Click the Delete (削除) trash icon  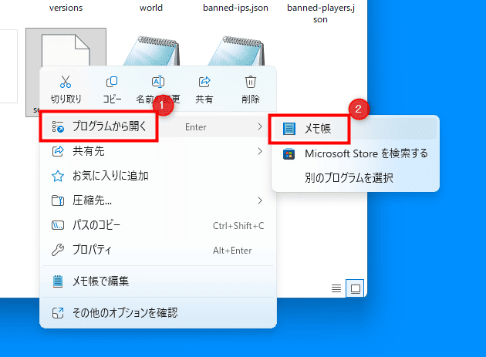coord(250,83)
